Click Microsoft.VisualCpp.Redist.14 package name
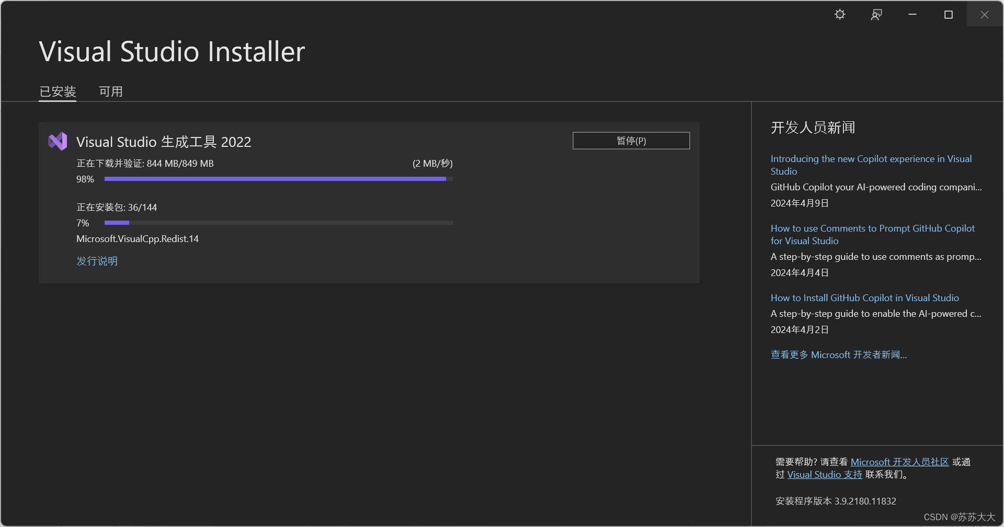Image resolution: width=1004 pixels, height=527 pixels. click(138, 238)
